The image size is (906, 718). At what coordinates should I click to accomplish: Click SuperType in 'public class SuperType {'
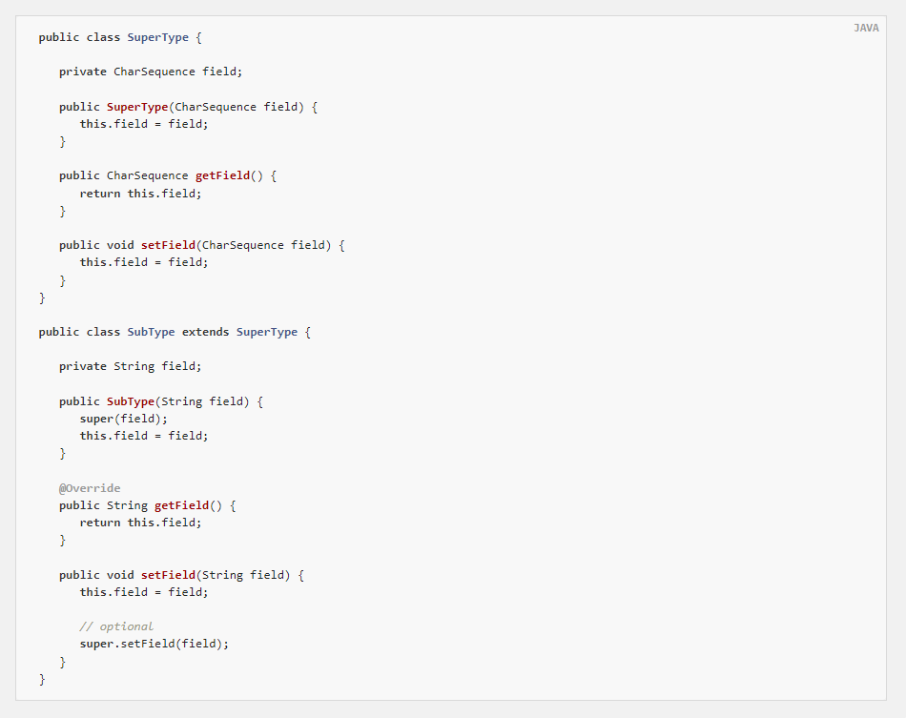(157, 37)
